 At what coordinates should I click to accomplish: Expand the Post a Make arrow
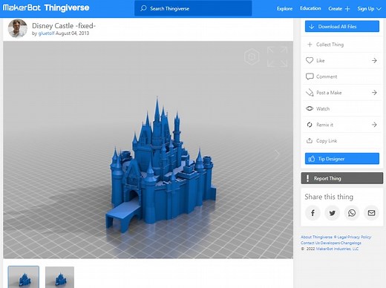(x=374, y=93)
